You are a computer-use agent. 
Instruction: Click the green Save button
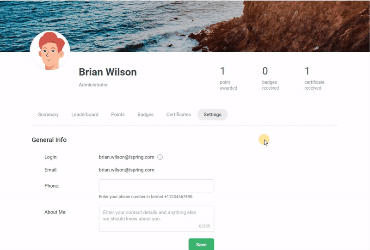[201, 244]
